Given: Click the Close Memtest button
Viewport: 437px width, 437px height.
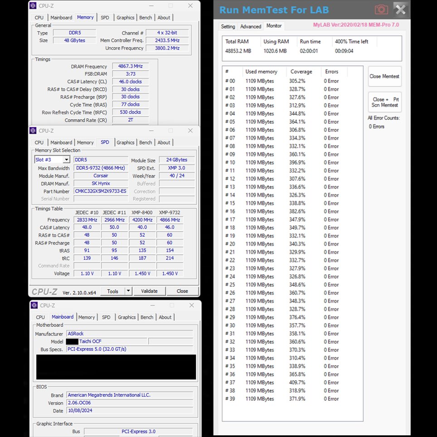Looking at the screenshot, I should [x=384, y=76].
